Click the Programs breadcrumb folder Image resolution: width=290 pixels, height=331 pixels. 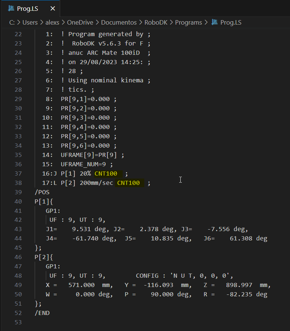tap(188, 22)
